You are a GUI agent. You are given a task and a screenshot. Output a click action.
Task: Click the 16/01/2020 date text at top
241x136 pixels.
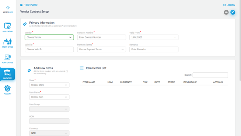[31, 5]
